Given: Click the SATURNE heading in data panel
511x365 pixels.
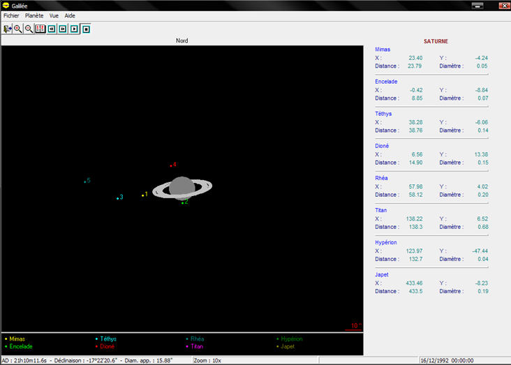Looking at the screenshot, I should 436,41.
